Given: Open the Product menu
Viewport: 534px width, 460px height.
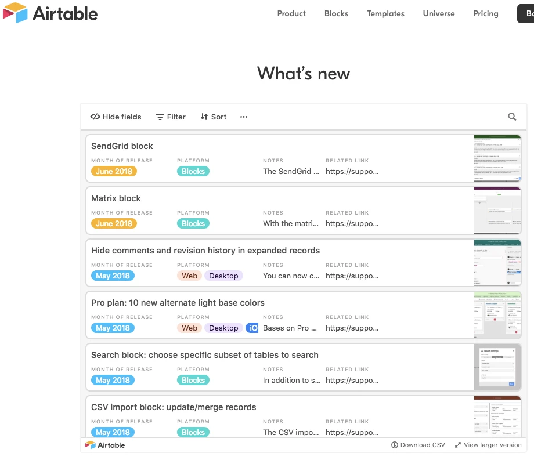Looking at the screenshot, I should pos(291,13).
